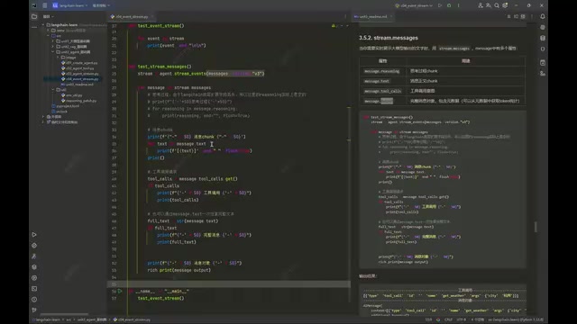Click the markdown preview vertical scrollbar thumb
The image size is (577, 324).
(x=536, y=227)
